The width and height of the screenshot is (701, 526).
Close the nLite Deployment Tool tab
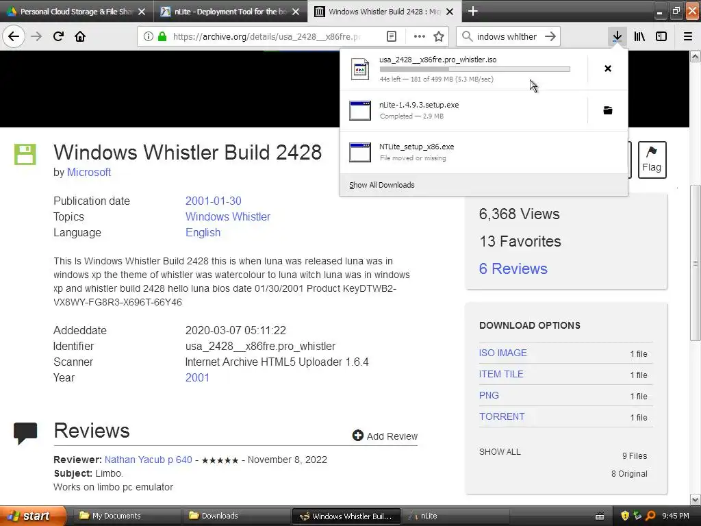click(x=296, y=12)
